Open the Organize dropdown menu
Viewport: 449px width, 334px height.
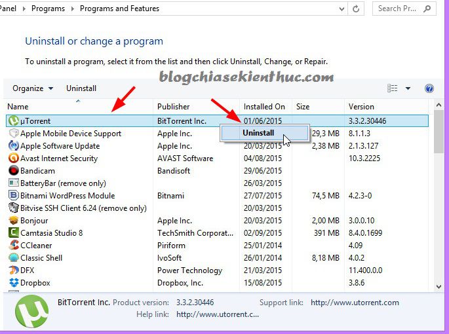(x=33, y=88)
